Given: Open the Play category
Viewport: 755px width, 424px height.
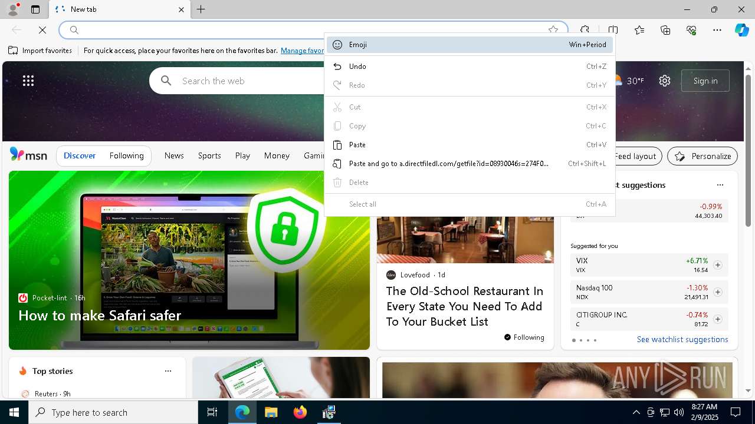Looking at the screenshot, I should [x=242, y=155].
